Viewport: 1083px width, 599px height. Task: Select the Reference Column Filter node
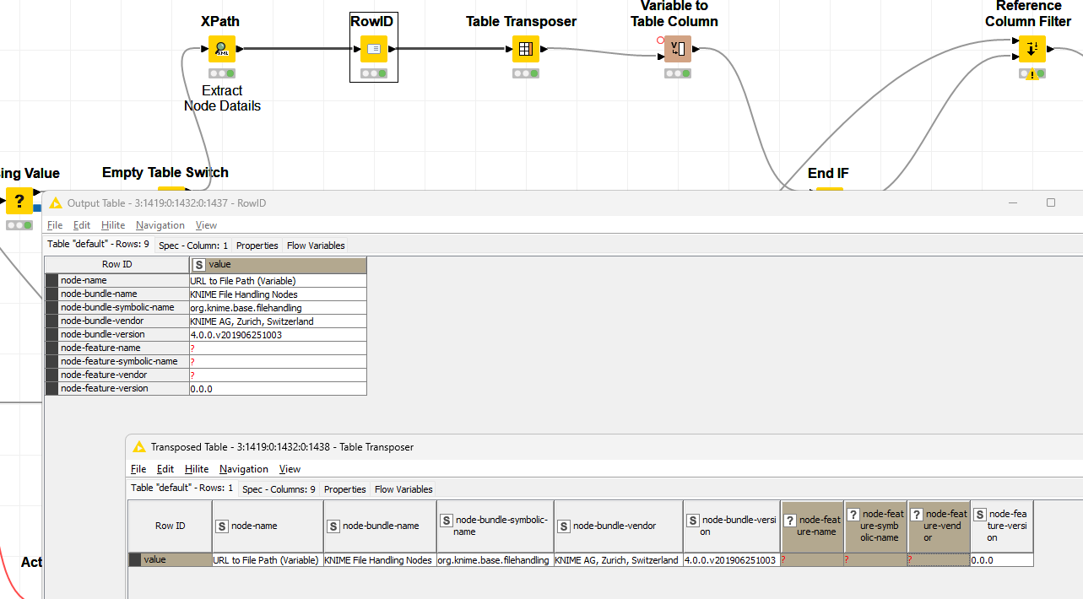pyautogui.click(x=1032, y=49)
